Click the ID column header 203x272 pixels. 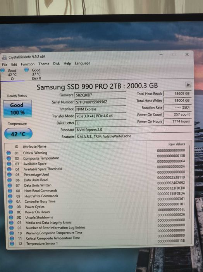click(16, 147)
